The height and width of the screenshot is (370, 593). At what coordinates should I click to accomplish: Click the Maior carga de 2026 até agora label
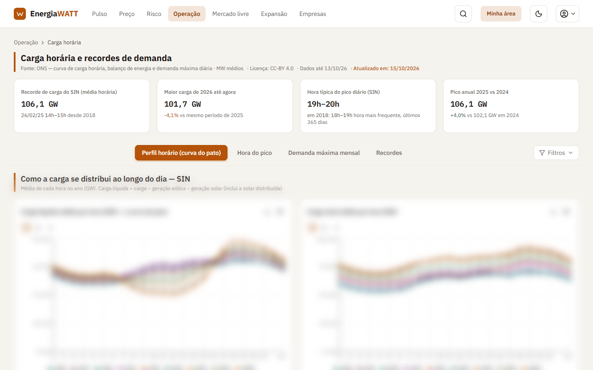[200, 92]
